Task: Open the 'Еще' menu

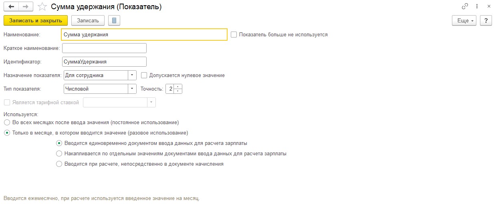Action: click(x=464, y=20)
